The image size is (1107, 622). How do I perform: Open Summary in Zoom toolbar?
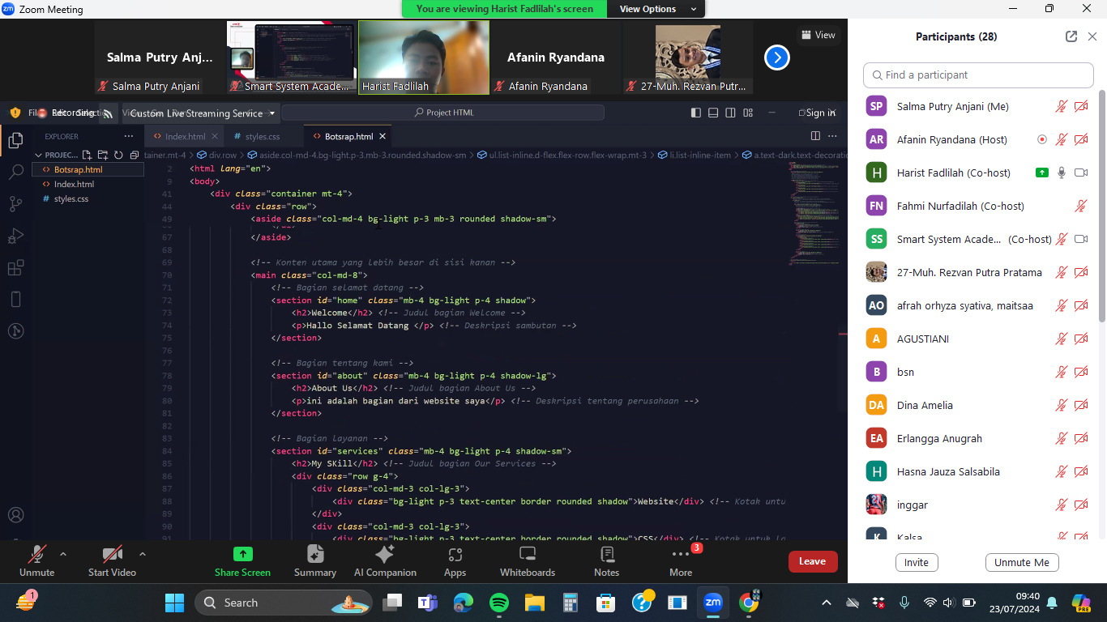pyautogui.click(x=315, y=561)
